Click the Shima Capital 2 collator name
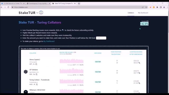The height and width of the screenshot is (95, 169). [x=35, y=60]
